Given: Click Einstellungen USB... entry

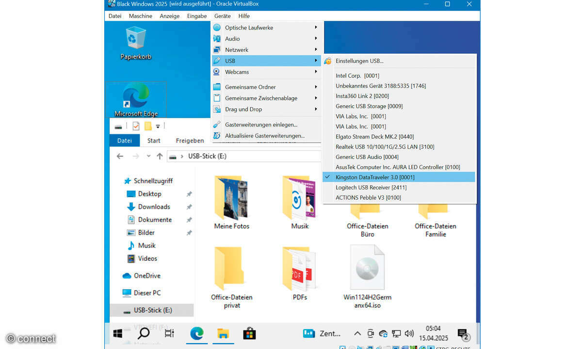Looking at the screenshot, I should [x=359, y=61].
